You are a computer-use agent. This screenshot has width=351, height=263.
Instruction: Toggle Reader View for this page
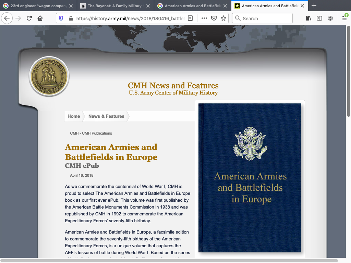click(190, 18)
